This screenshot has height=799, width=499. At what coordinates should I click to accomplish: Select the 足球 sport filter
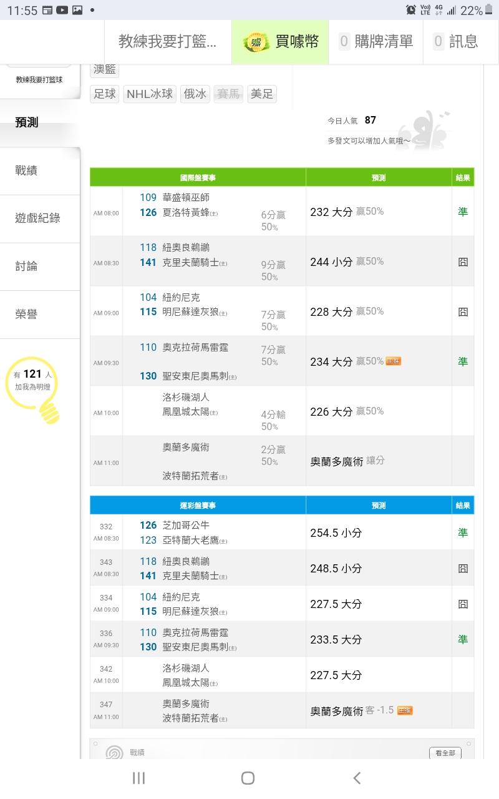click(x=105, y=94)
